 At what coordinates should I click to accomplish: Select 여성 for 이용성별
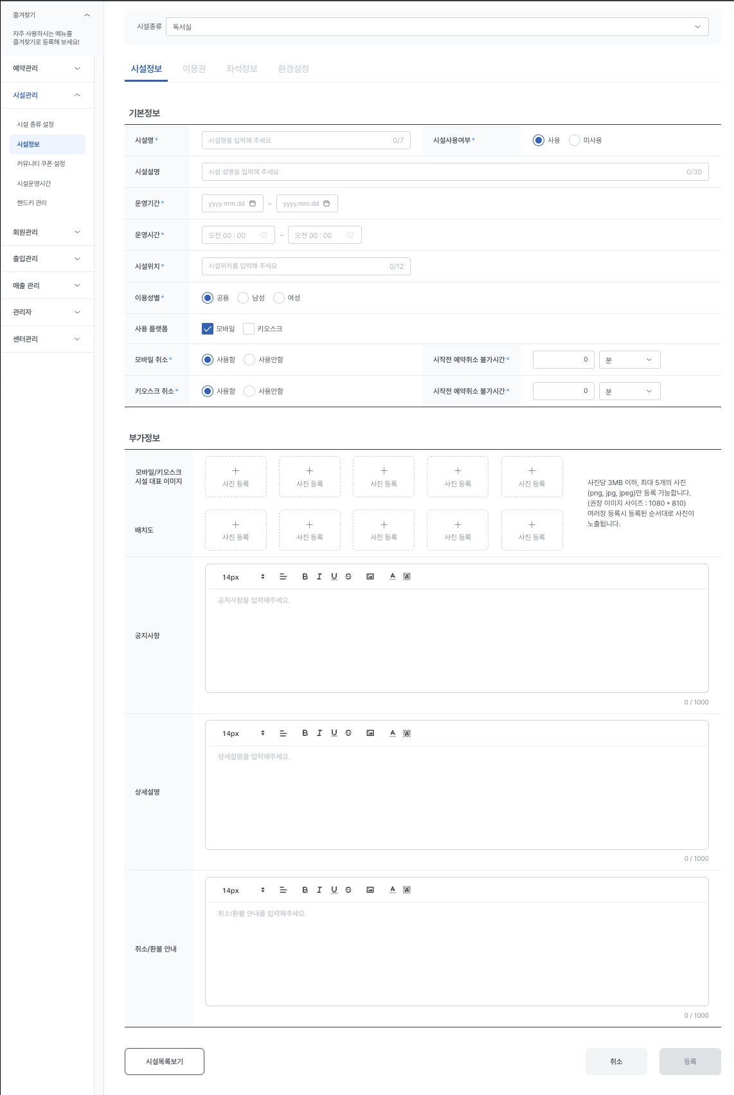pos(279,298)
